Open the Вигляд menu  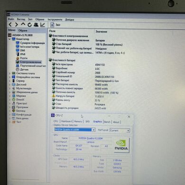coord(21,19)
